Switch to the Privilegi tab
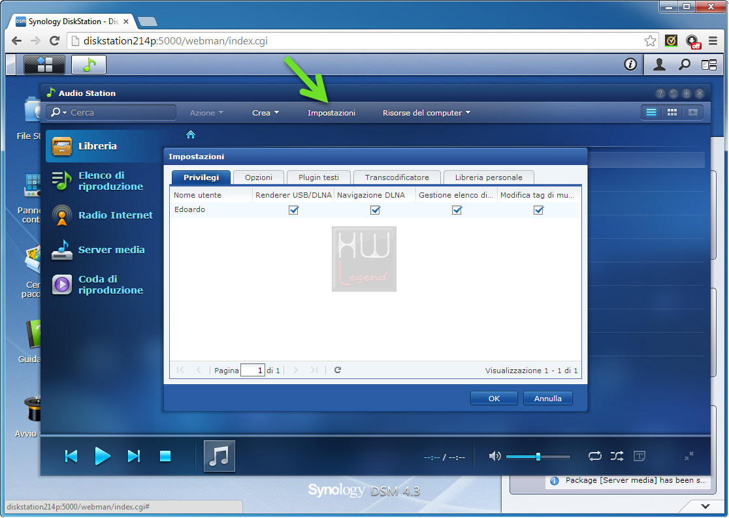Viewport: 729px width, 518px height. (x=201, y=177)
